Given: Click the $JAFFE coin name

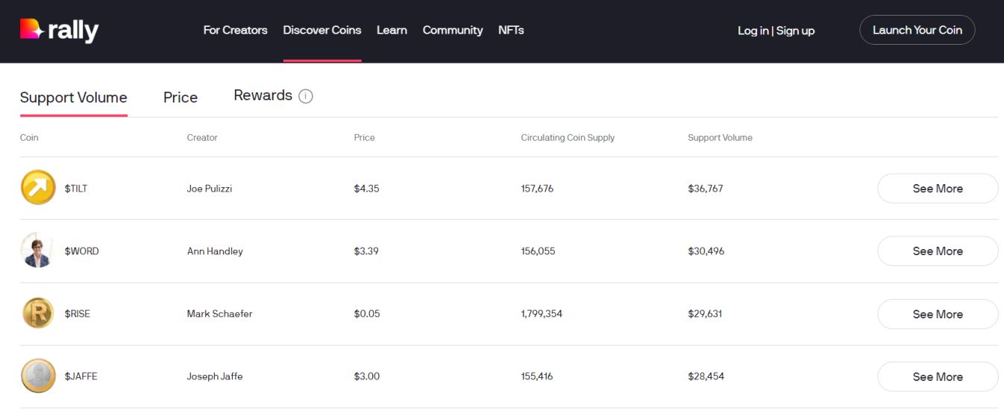Looking at the screenshot, I should (81, 376).
